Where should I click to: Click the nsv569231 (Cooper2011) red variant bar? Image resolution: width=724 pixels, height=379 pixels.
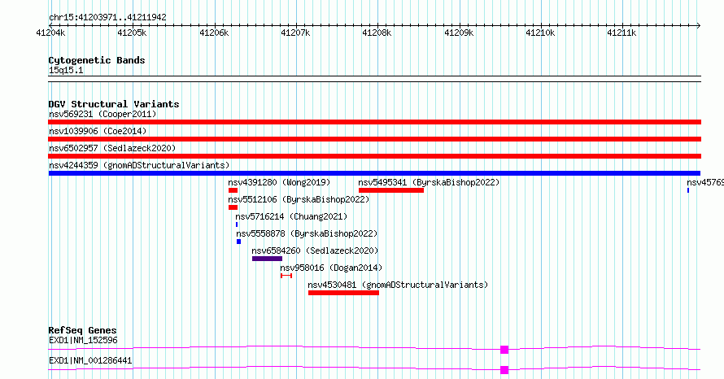pyautogui.click(x=374, y=122)
